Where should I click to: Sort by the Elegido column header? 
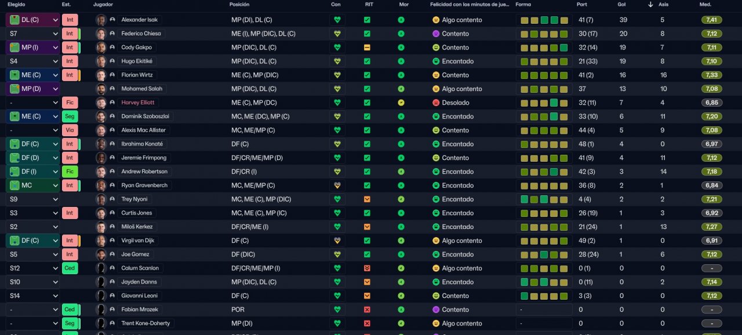16,5
